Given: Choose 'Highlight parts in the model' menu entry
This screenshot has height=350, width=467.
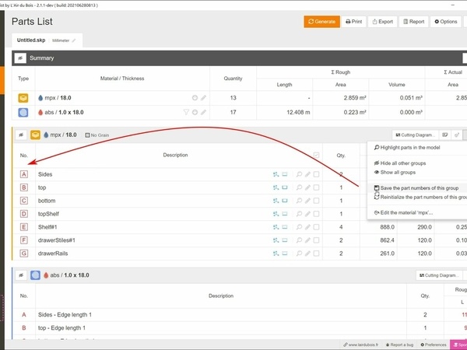Looking at the screenshot, I should [417, 146].
